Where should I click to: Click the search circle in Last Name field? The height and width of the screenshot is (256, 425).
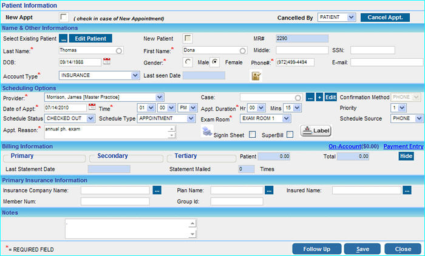coord(119,51)
